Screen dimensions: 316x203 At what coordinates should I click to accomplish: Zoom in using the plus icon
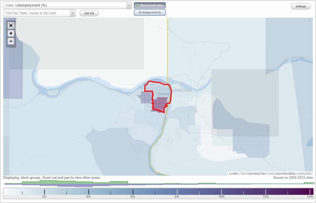(x=11, y=33)
